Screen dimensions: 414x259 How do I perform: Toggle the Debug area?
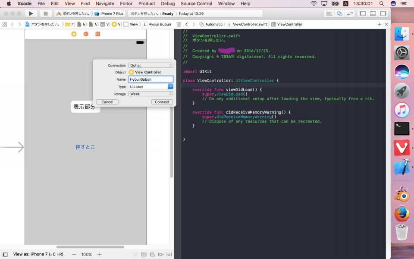(x=373, y=14)
